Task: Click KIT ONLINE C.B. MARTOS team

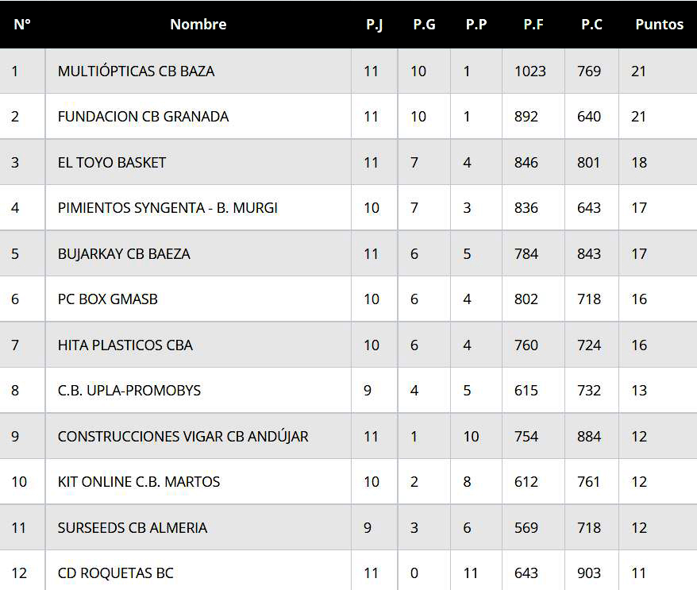Action: click(x=139, y=482)
